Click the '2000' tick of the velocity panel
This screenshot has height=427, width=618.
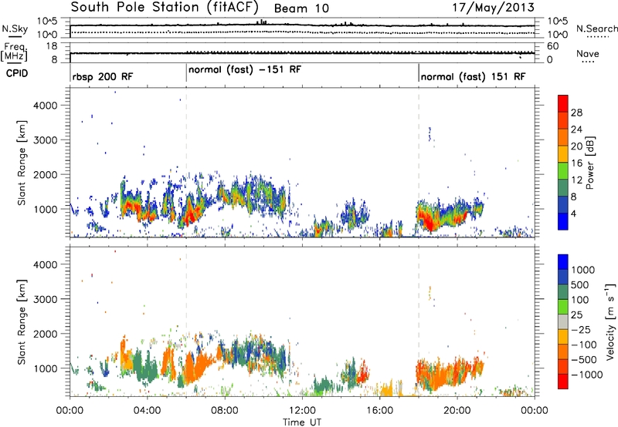(46, 334)
